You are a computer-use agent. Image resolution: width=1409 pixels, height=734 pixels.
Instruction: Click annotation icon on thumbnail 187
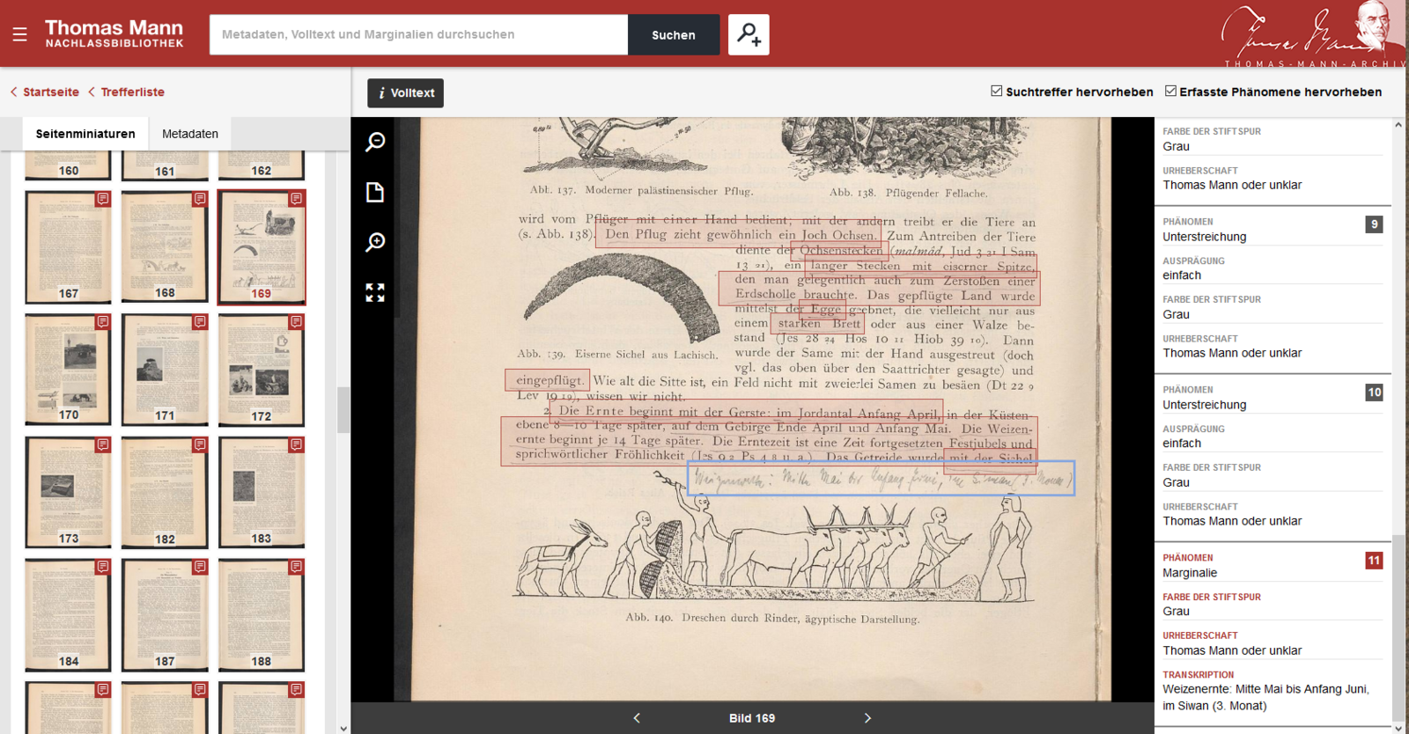200,567
